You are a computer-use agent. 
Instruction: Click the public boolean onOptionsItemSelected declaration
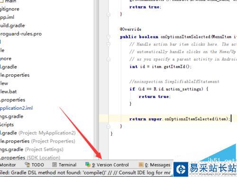point(178,37)
